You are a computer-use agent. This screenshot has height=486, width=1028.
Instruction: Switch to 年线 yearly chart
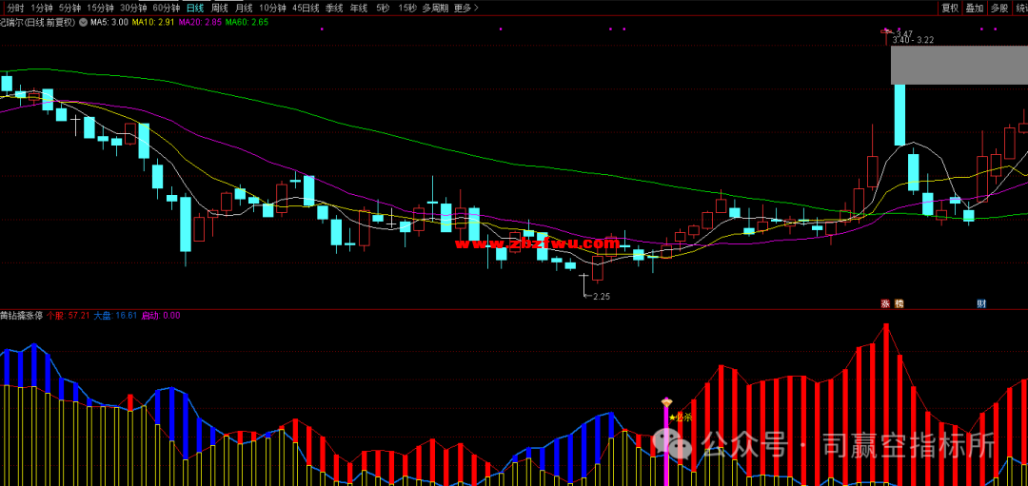tap(359, 9)
